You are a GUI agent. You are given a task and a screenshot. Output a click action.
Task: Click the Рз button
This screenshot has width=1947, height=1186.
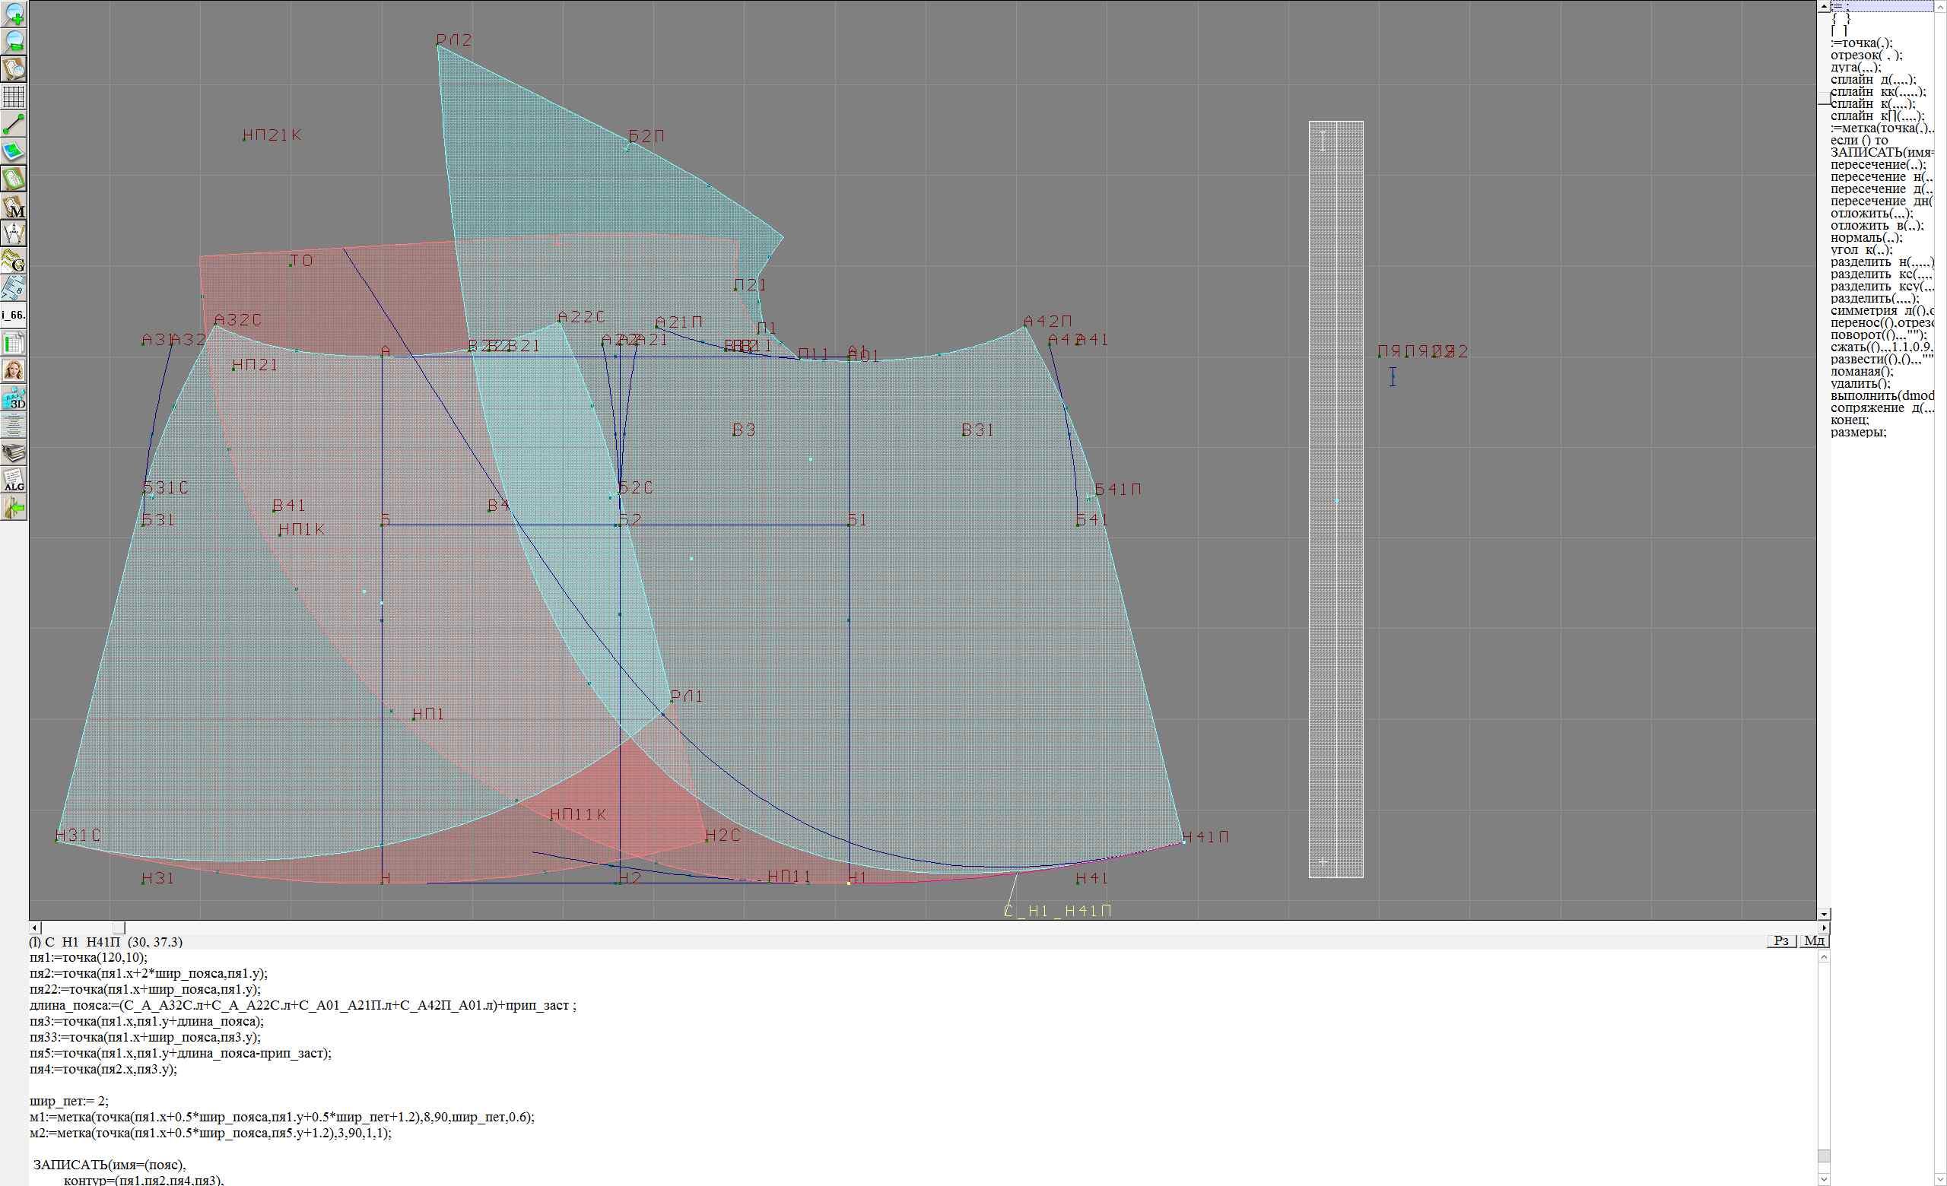click(x=1781, y=940)
